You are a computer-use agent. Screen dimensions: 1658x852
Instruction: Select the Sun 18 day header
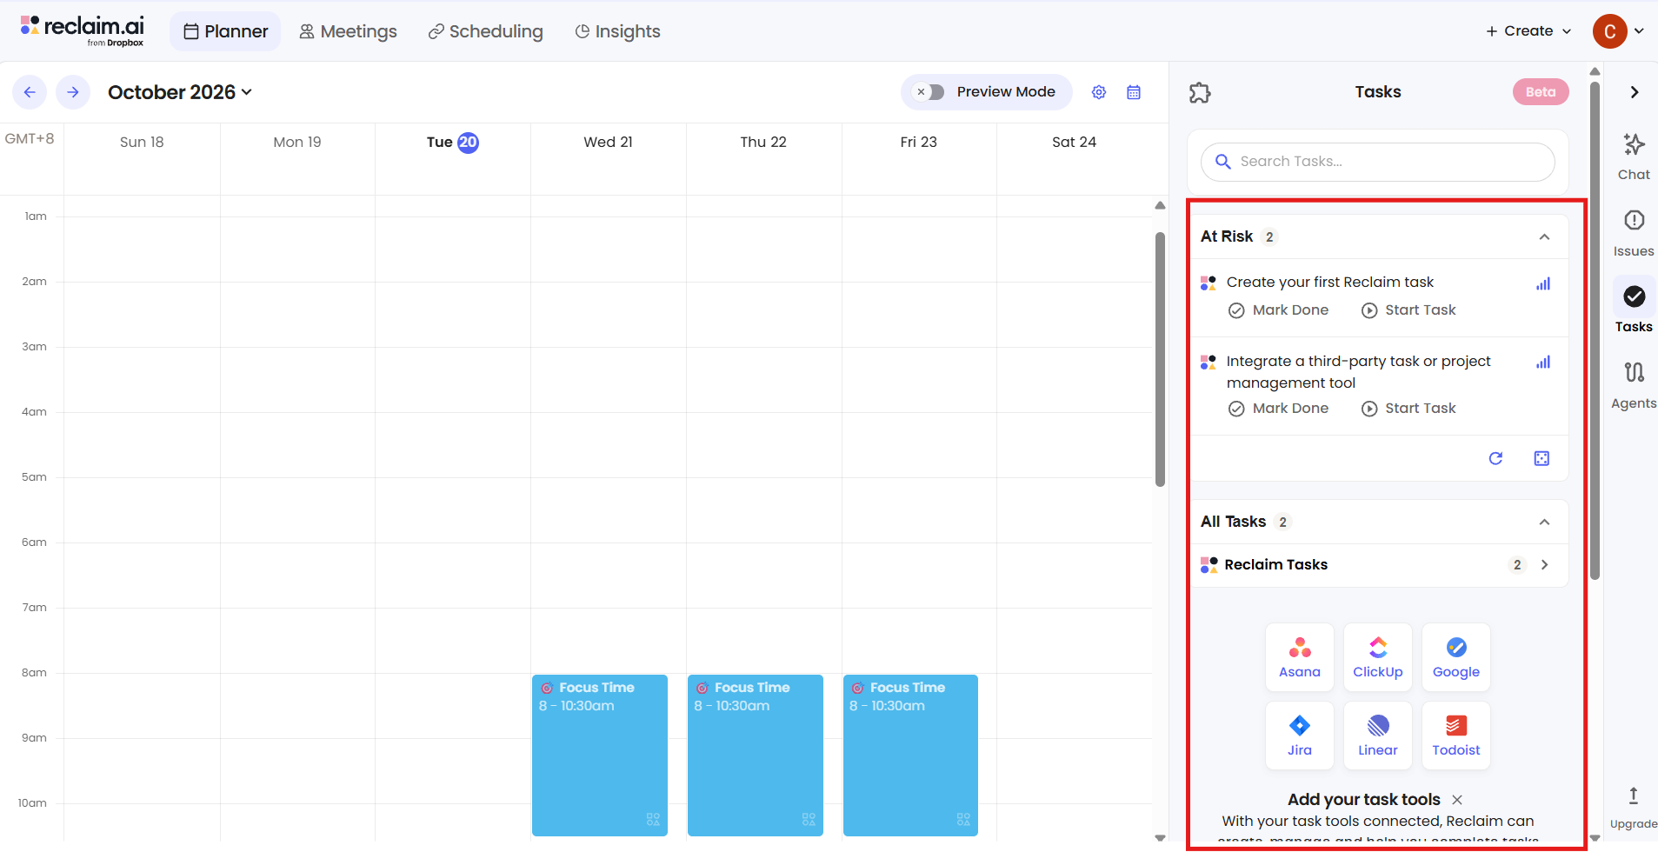[x=142, y=142]
